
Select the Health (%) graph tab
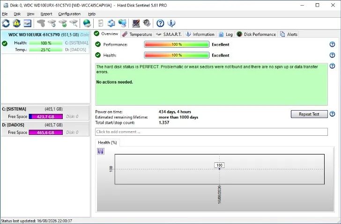click(107, 142)
